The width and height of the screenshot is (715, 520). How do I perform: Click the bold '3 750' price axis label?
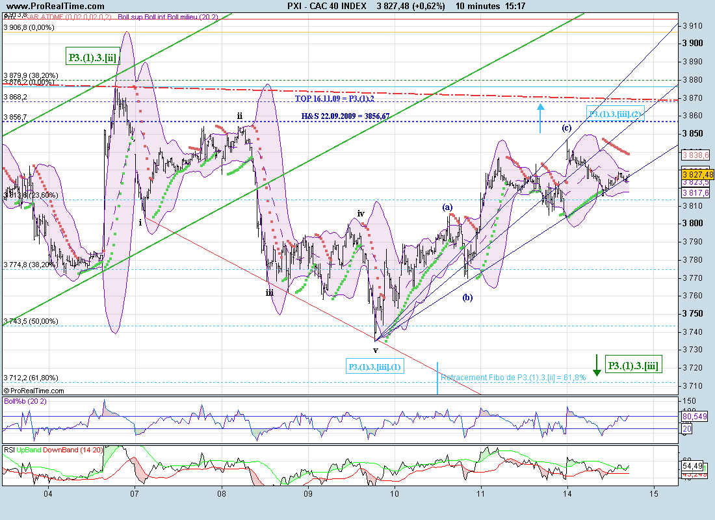(693, 314)
